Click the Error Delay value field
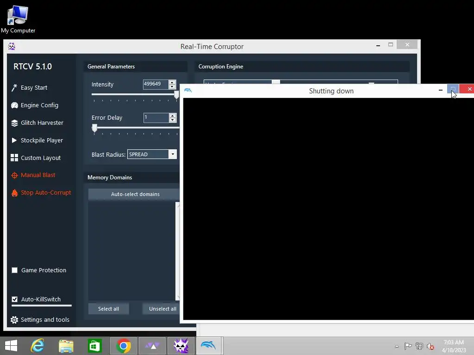 pyautogui.click(x=156, y=117)
